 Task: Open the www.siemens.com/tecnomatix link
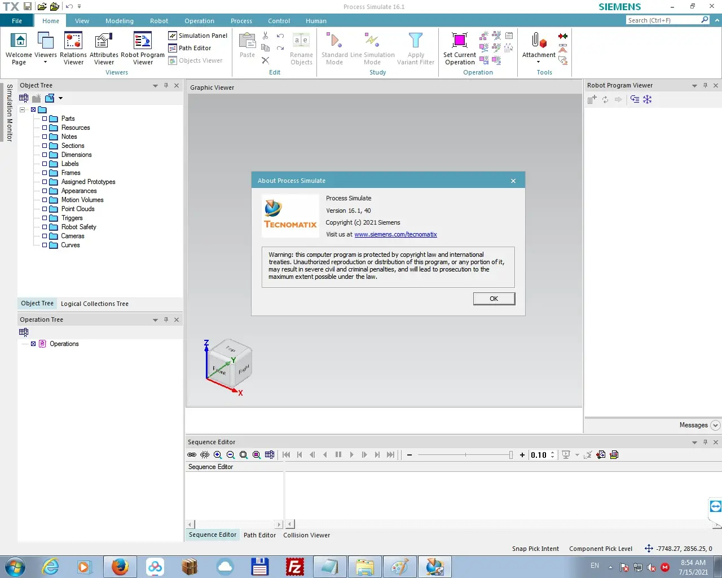coord(395,234)
